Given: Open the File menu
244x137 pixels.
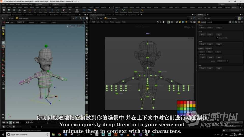Looking at the screenshot, I should 3,5.
